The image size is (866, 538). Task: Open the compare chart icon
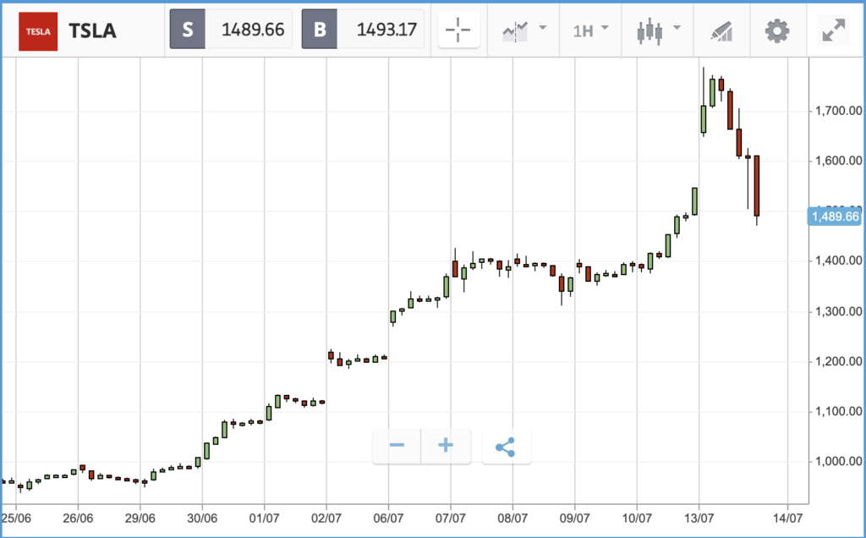pyautogui.click(x=515, y=31)
